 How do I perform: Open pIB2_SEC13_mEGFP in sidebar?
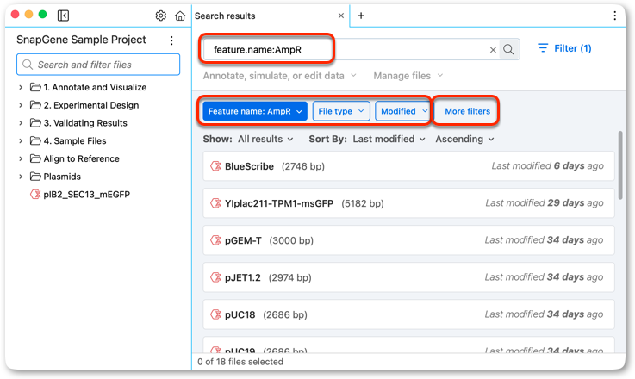click(x=87, y=195)
